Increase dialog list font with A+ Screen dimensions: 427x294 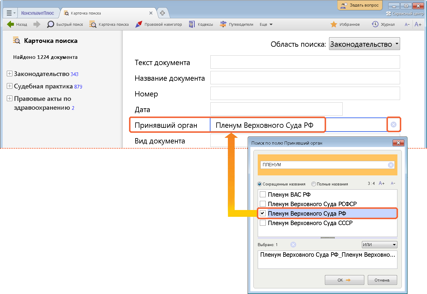pyautogui.click(x=382, y=183)
